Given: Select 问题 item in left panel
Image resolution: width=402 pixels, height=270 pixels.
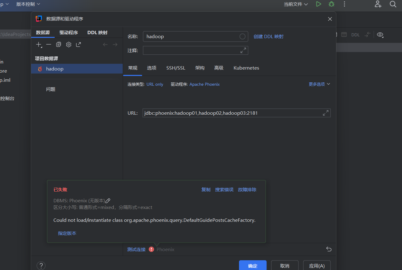Looking at the screenshot, I should tap(51, 89).
